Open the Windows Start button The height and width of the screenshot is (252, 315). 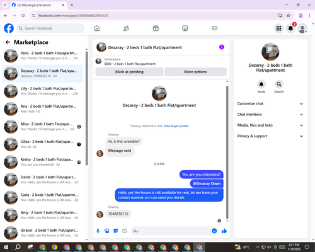click(x=6, y=247)
